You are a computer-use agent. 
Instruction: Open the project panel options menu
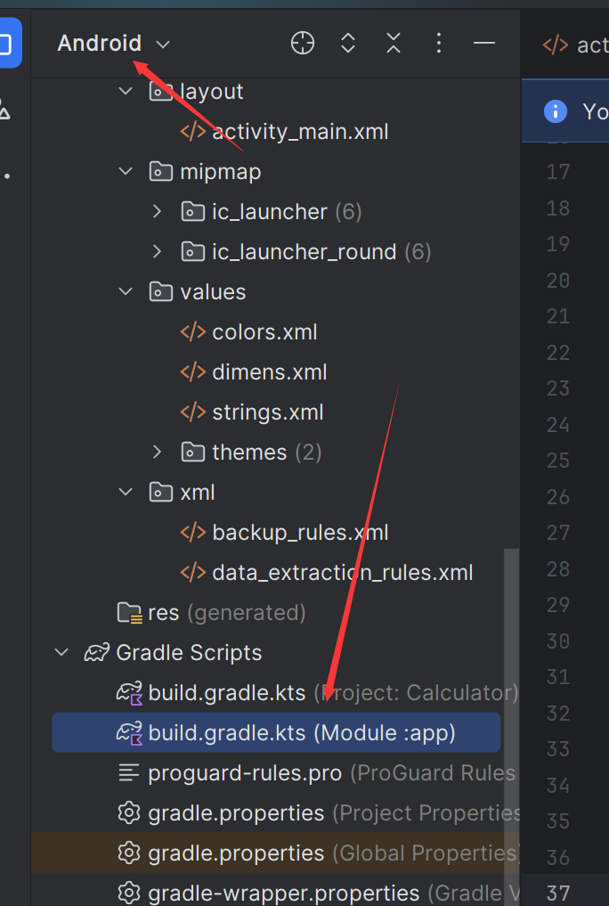pos(439,44)
